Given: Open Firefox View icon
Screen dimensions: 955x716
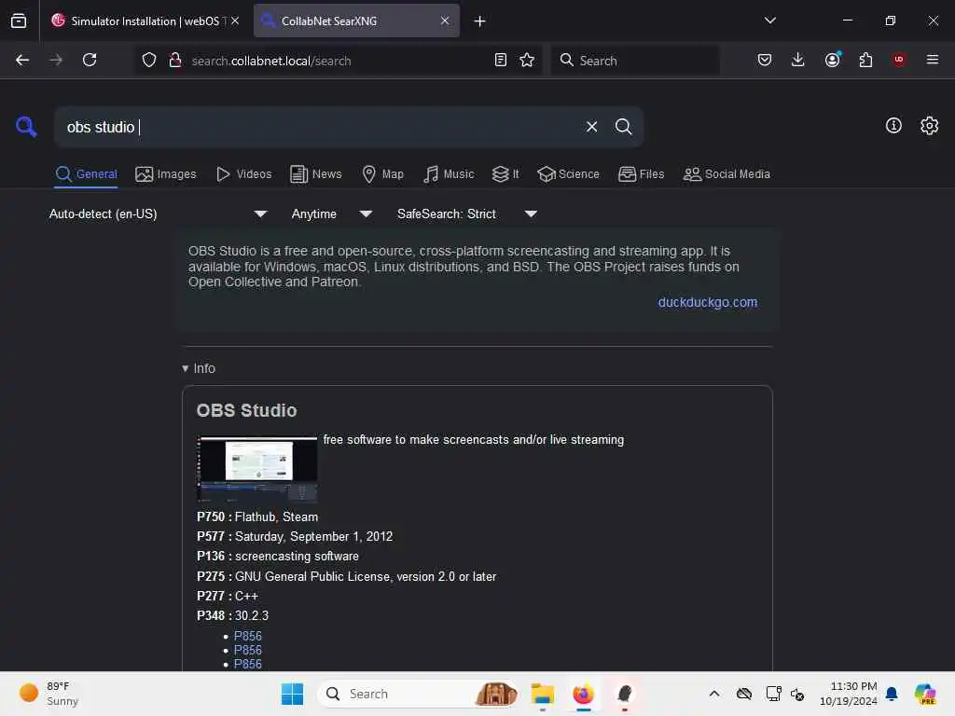Looking at the screenshot, I should [19, 21].
